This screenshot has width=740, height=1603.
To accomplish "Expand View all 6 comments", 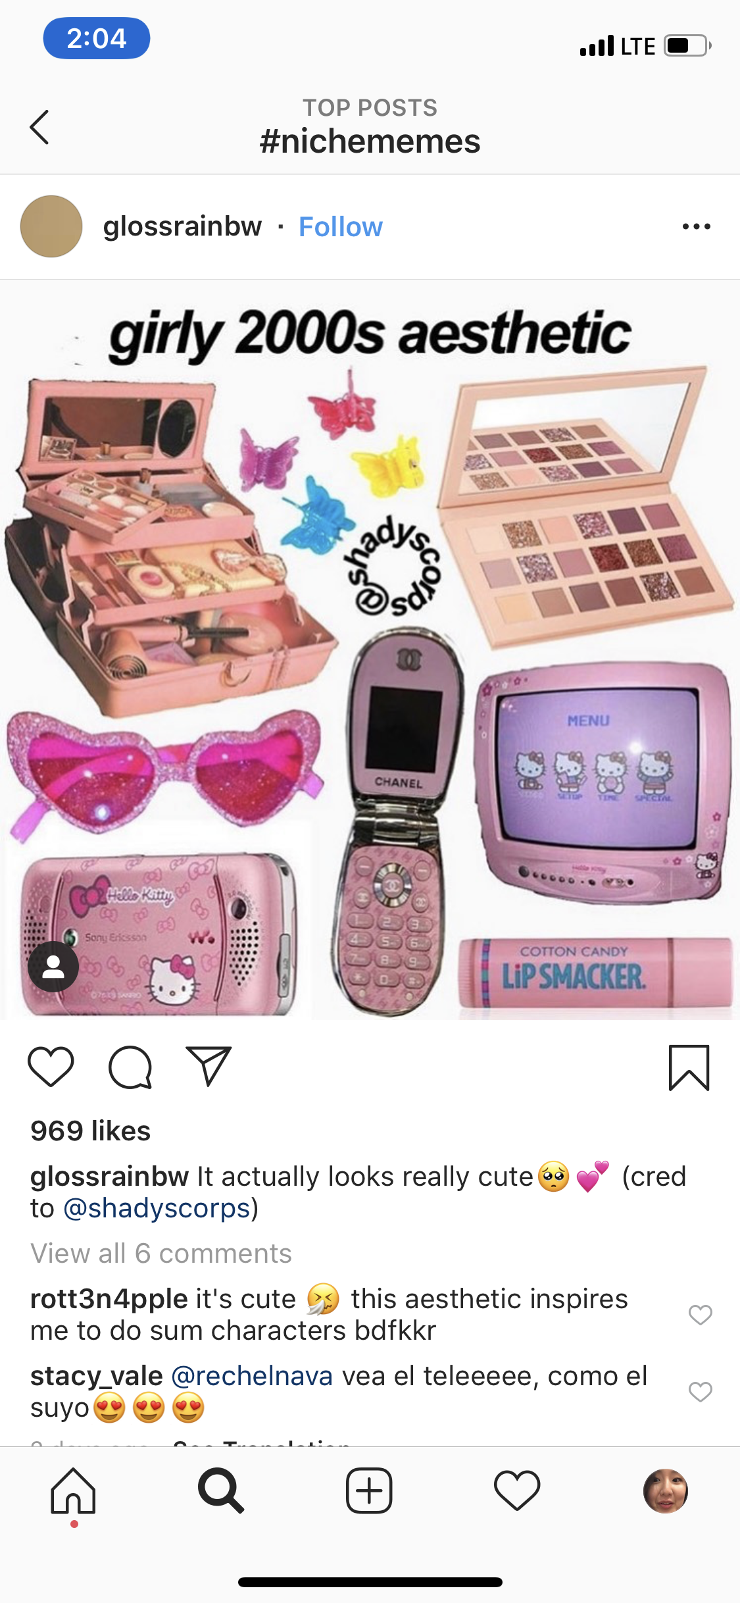I will 161,1254.
